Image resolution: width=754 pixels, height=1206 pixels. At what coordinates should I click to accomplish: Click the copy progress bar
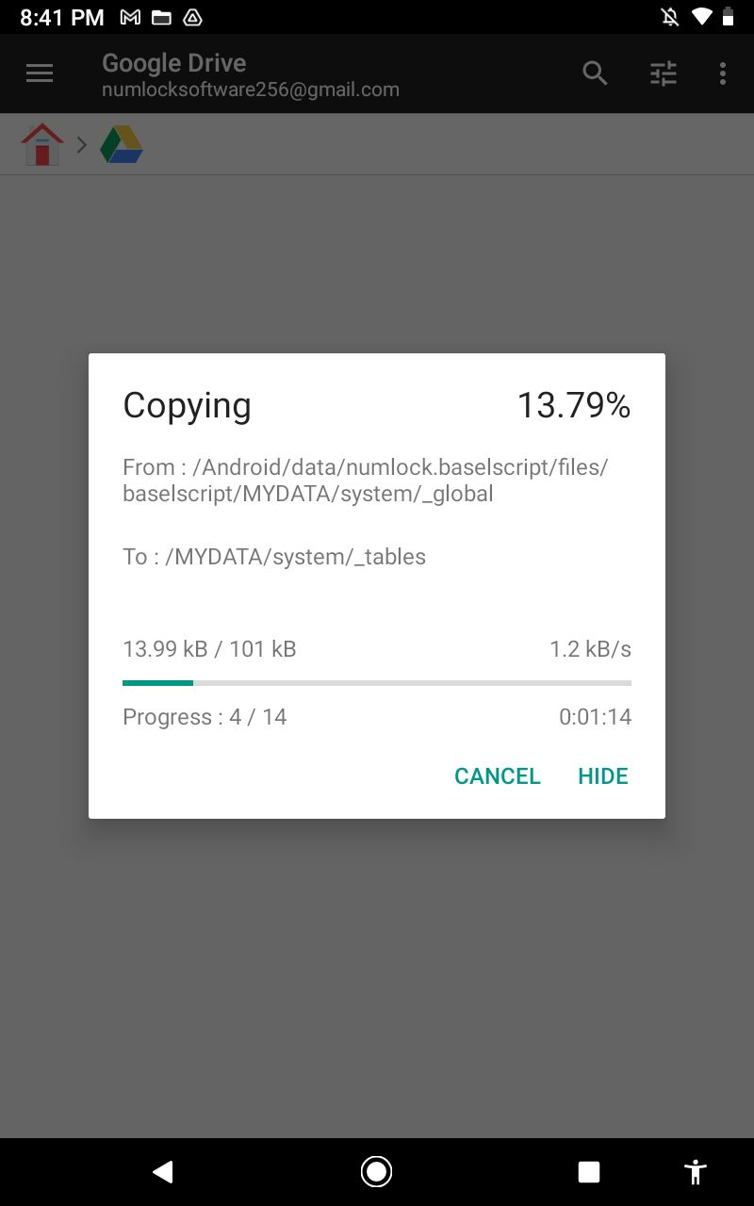click(x=377, y=682)
